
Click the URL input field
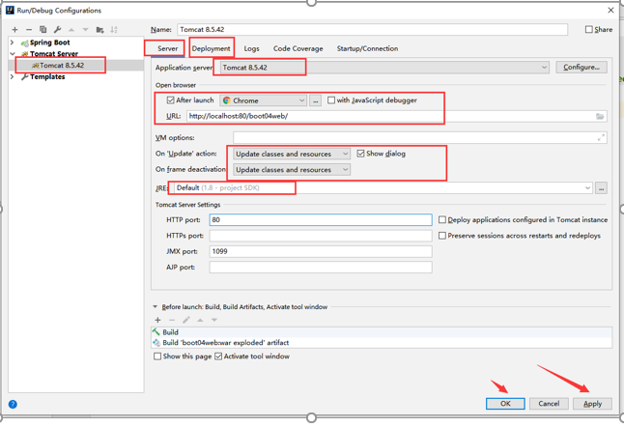[396, 116]
